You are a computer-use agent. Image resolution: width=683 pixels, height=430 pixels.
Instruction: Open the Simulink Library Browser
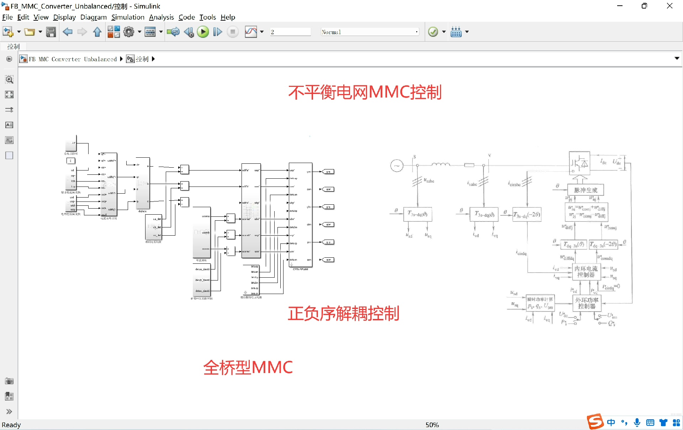point(113,32)
